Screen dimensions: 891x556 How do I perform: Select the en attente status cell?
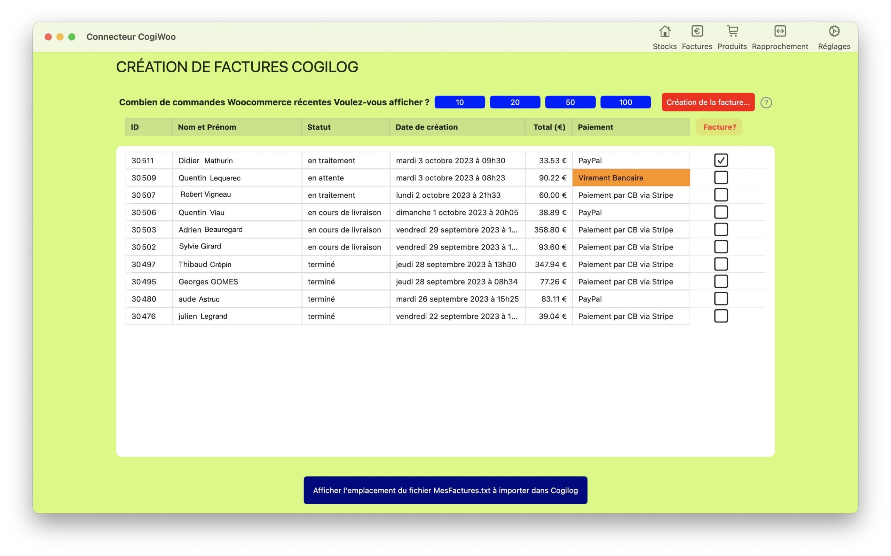[346, 178]
